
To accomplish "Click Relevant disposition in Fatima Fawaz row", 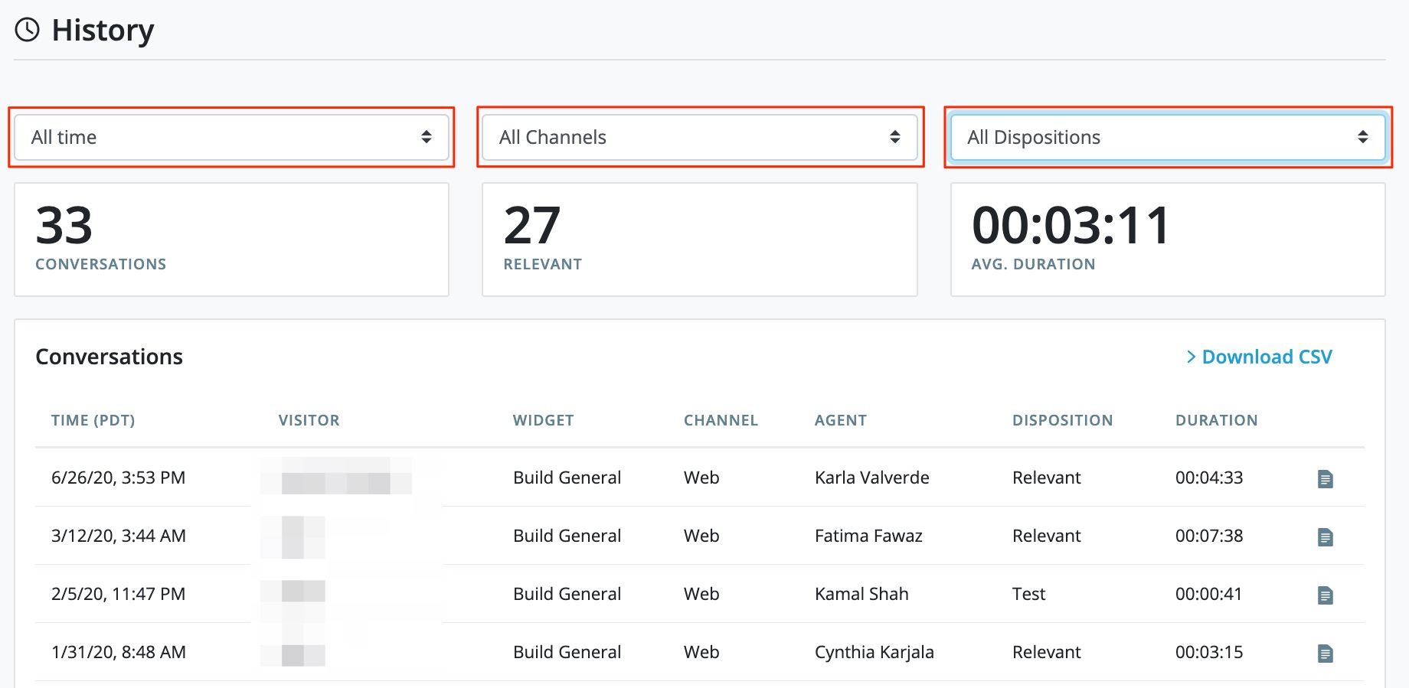I will [x=1046, y=536].
